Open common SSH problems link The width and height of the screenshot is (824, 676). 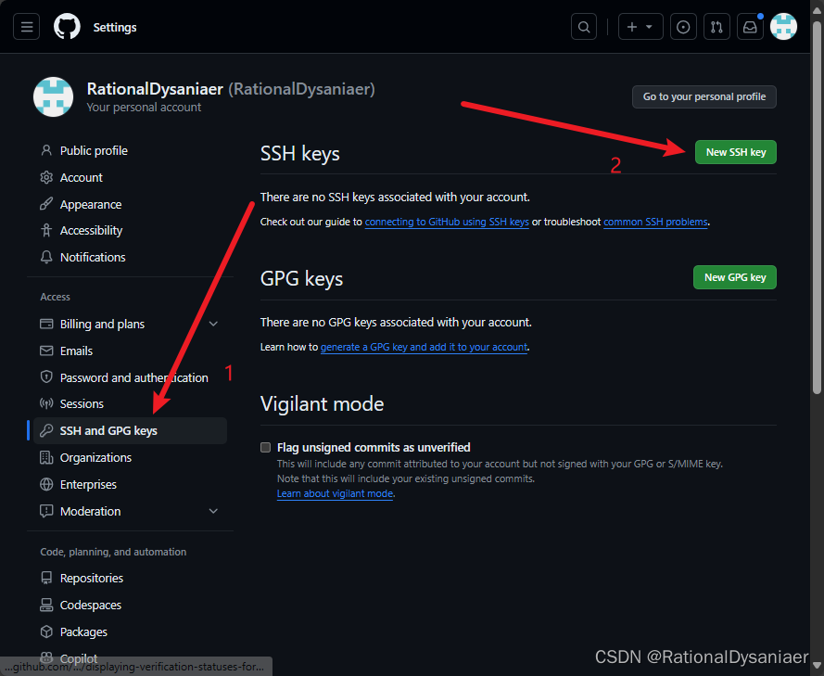pos(655,222)
